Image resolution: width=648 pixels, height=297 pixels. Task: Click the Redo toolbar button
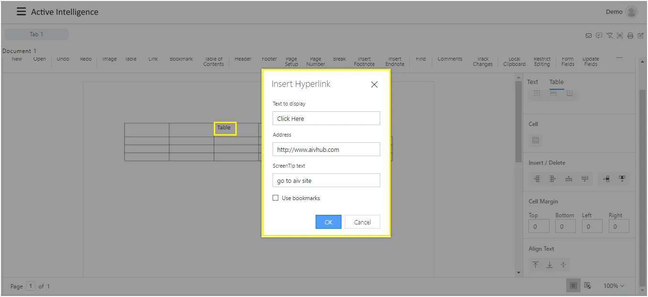pyautogui.click(x=86, y=59)
